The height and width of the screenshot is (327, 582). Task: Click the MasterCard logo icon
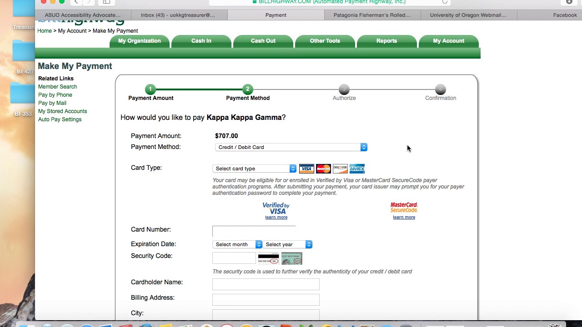(323, 168)
